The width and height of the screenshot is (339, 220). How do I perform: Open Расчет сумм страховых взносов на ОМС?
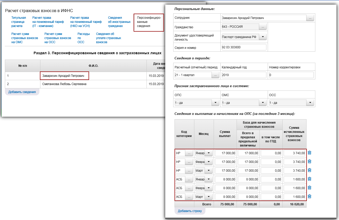click(25, 38)
